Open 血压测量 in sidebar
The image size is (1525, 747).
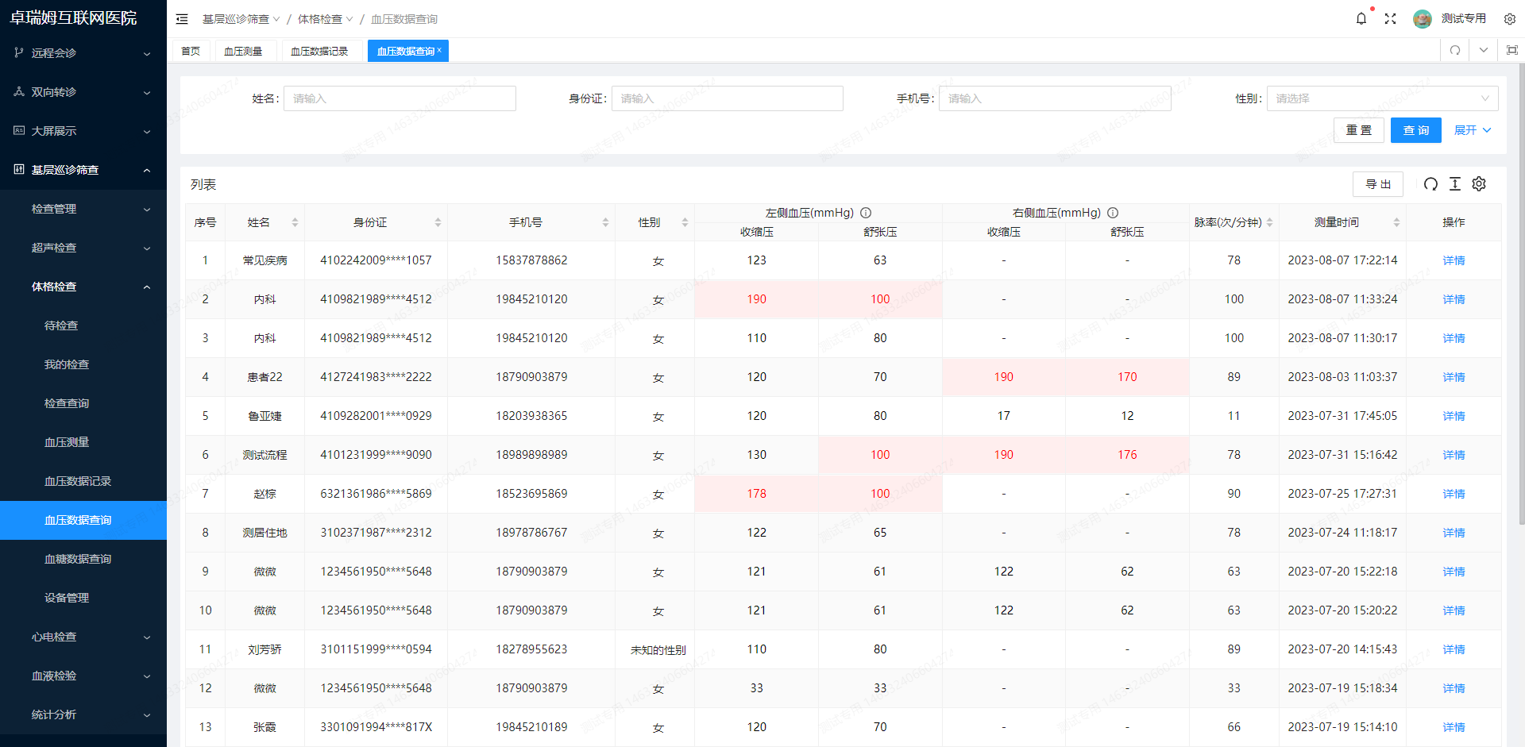[83, 442]
